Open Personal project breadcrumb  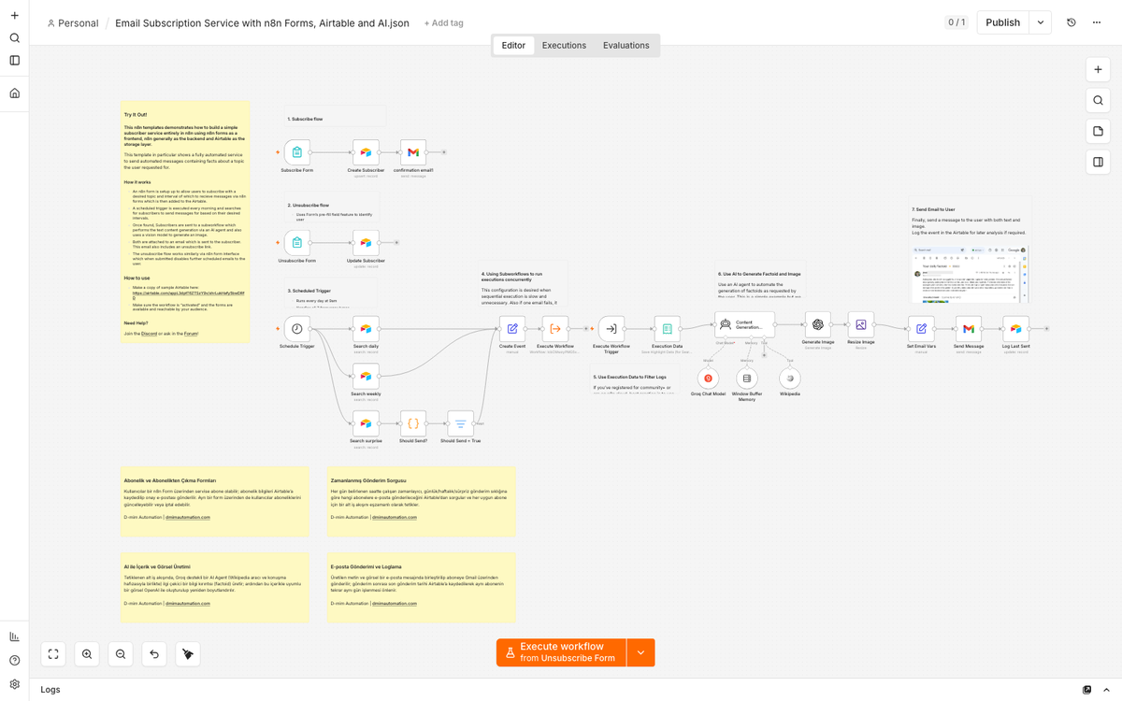tap(72, 23)
